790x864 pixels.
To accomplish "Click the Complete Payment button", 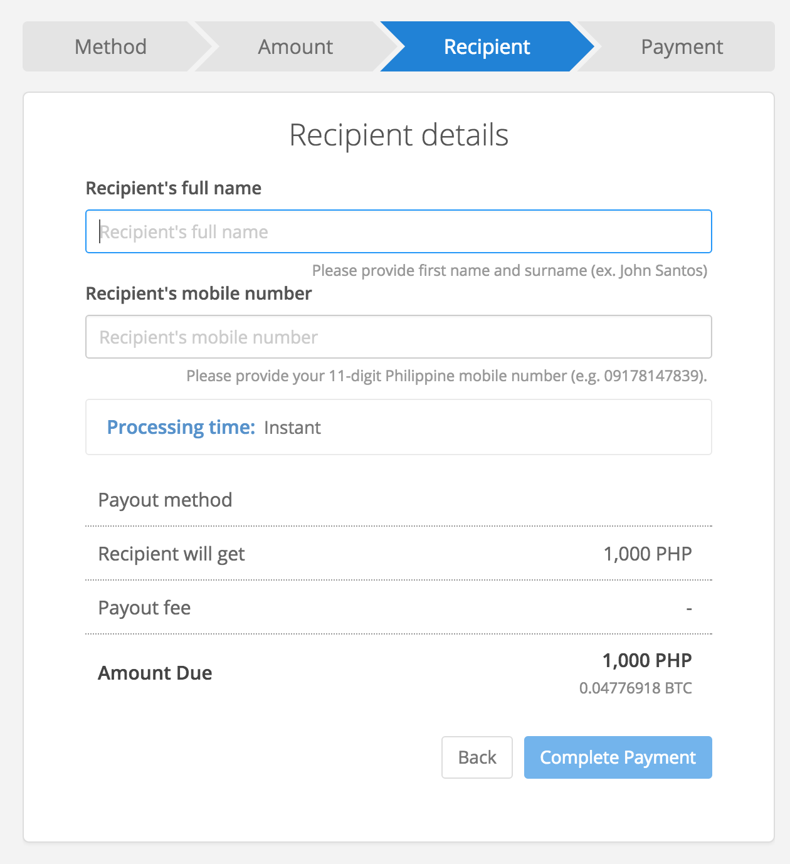I will [x=618, y=757].
